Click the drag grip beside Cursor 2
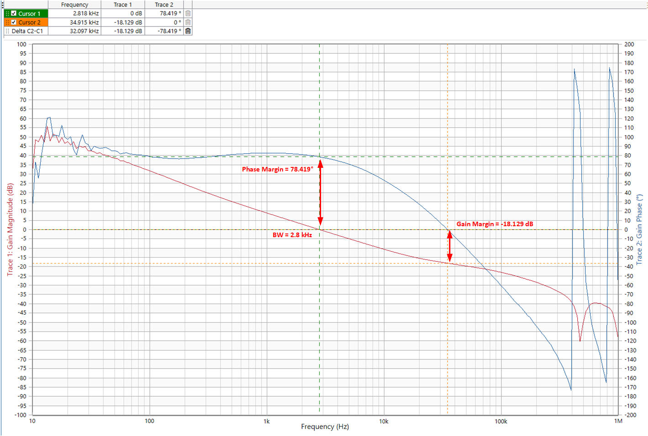 pyautogui.click(x=7, y=22)
